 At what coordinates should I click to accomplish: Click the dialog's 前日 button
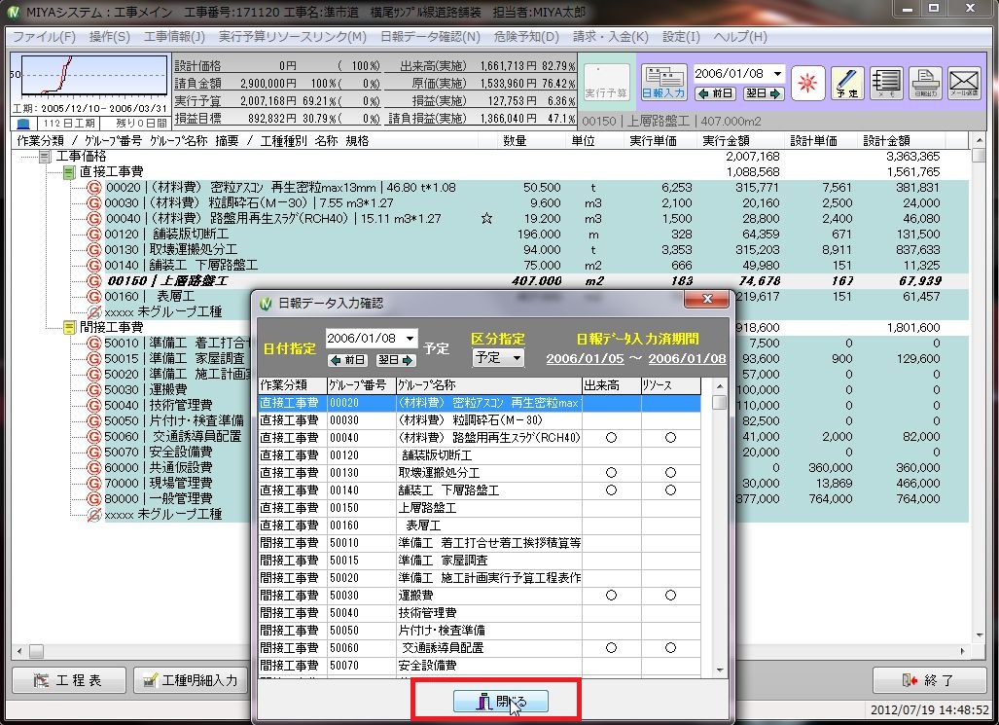348,360
